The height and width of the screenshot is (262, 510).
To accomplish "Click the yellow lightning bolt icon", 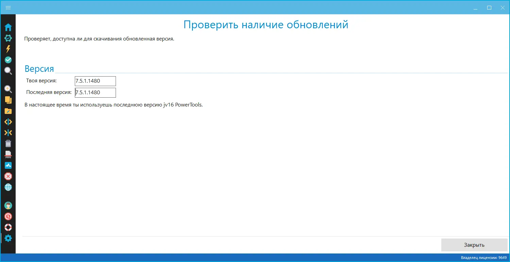I will (8, 49).
